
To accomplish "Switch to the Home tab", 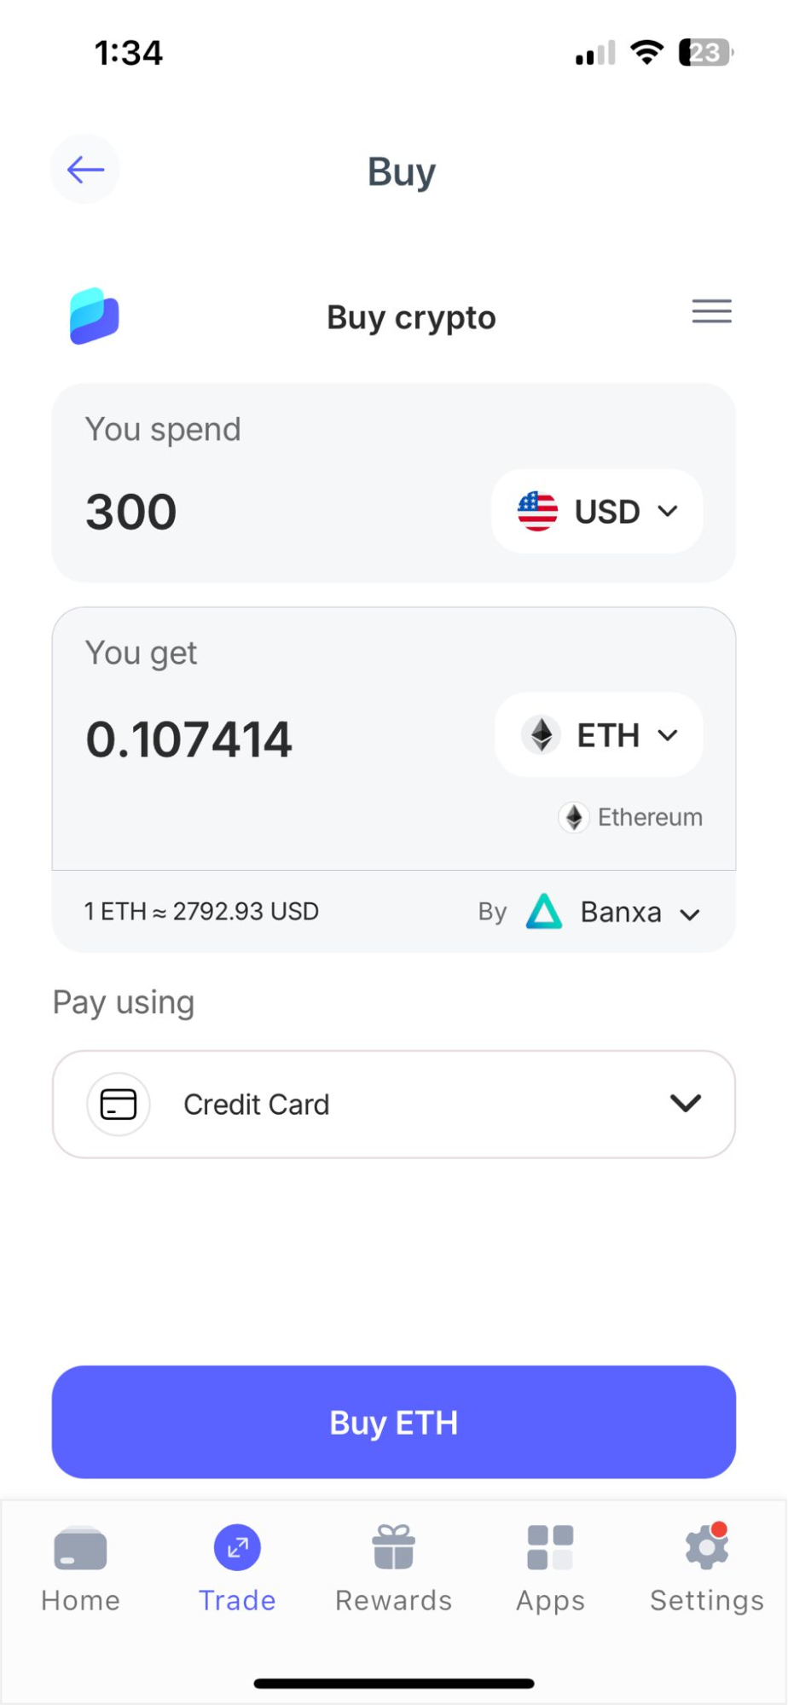I will point(80,1569).
